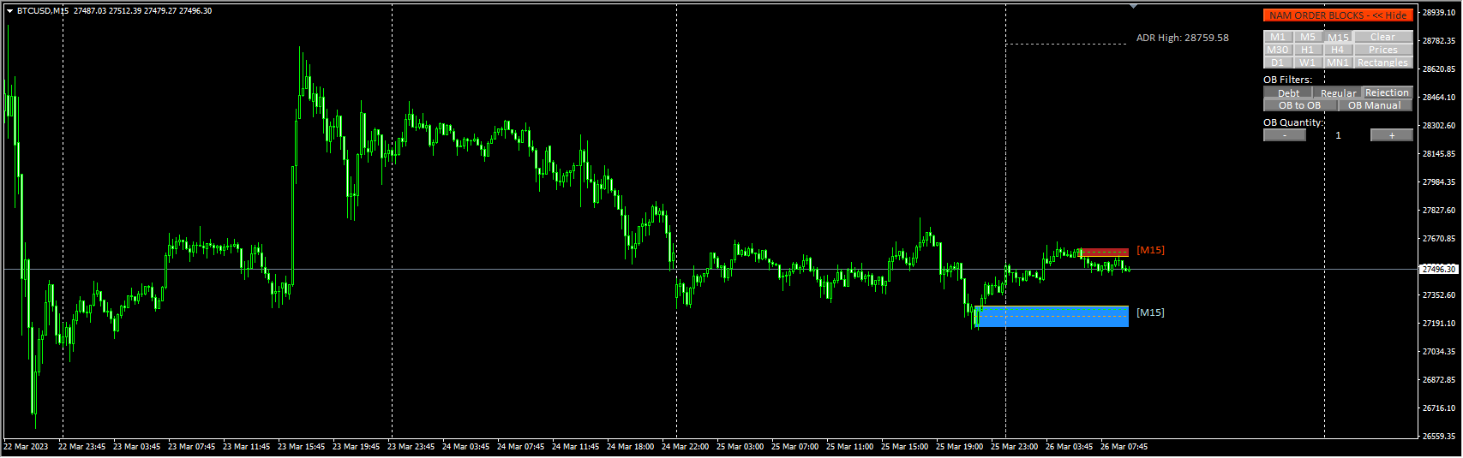Click time axis label 23 Mar 23:45
This screenshot has height=458, width=1463.
tap(411, 447)
